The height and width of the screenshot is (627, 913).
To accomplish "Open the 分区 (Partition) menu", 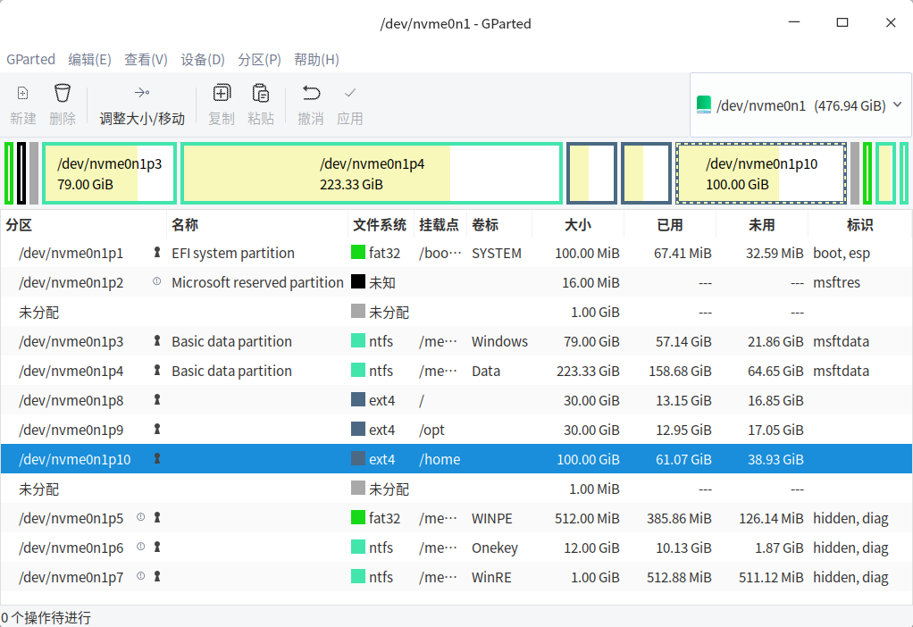I will [259, 59].
